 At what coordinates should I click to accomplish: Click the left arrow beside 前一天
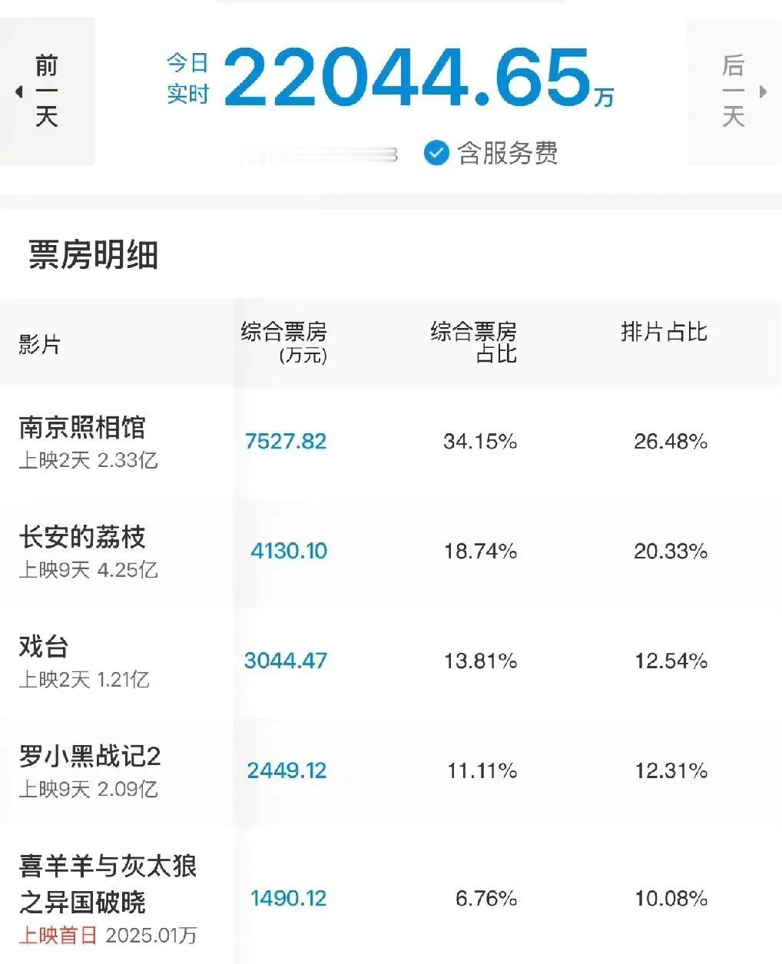18,92
